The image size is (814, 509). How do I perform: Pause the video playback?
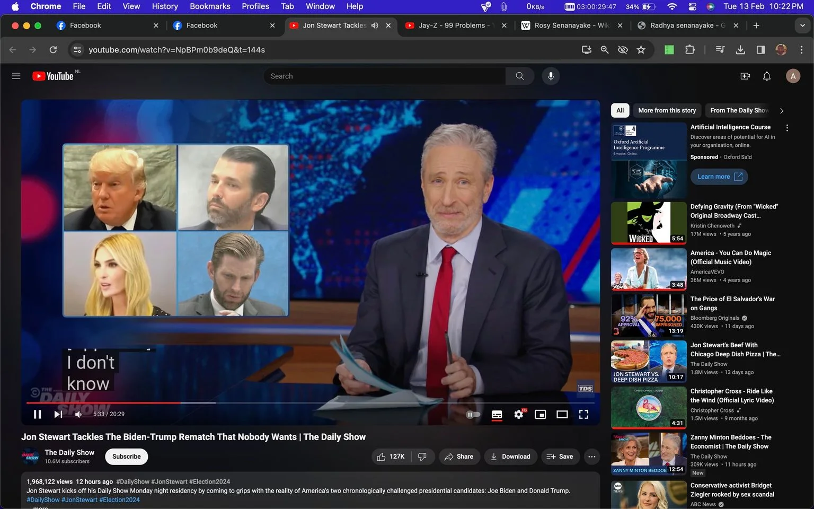[37, 414]
